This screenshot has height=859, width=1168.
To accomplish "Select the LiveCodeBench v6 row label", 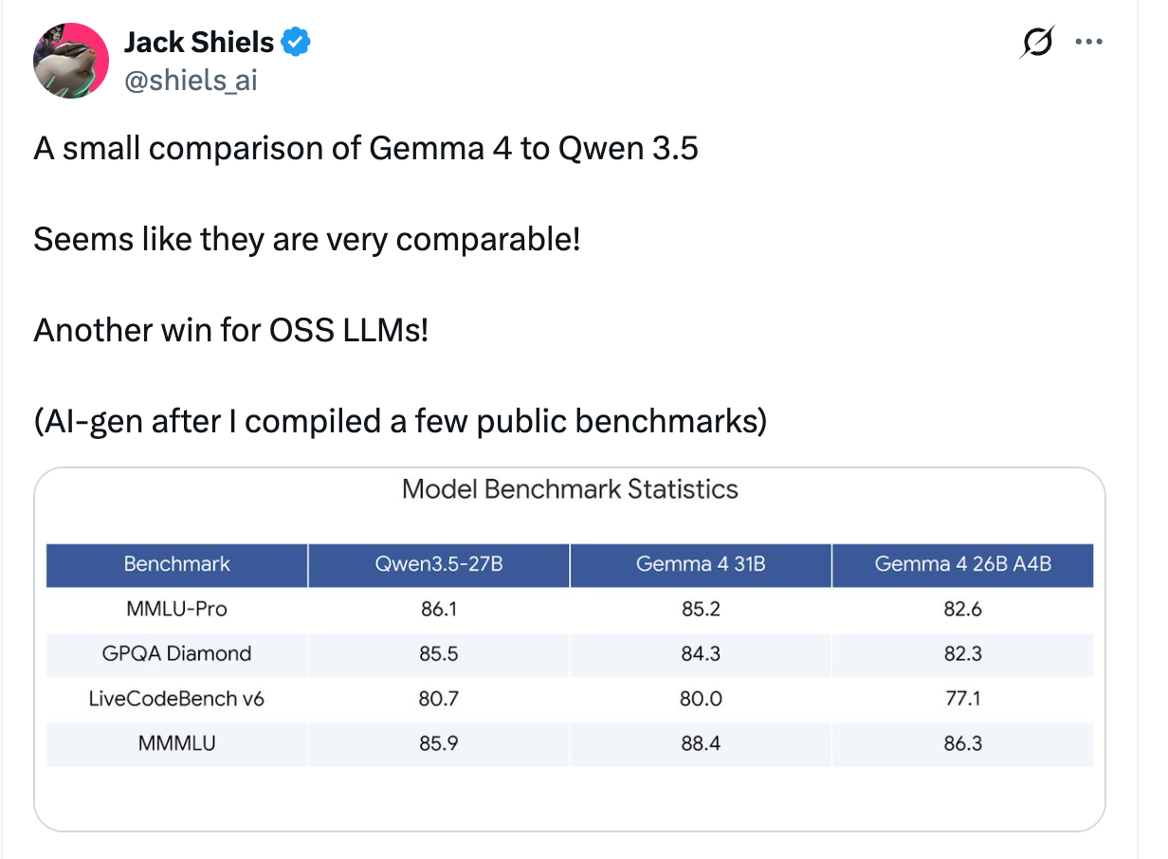I will (175, 700).
